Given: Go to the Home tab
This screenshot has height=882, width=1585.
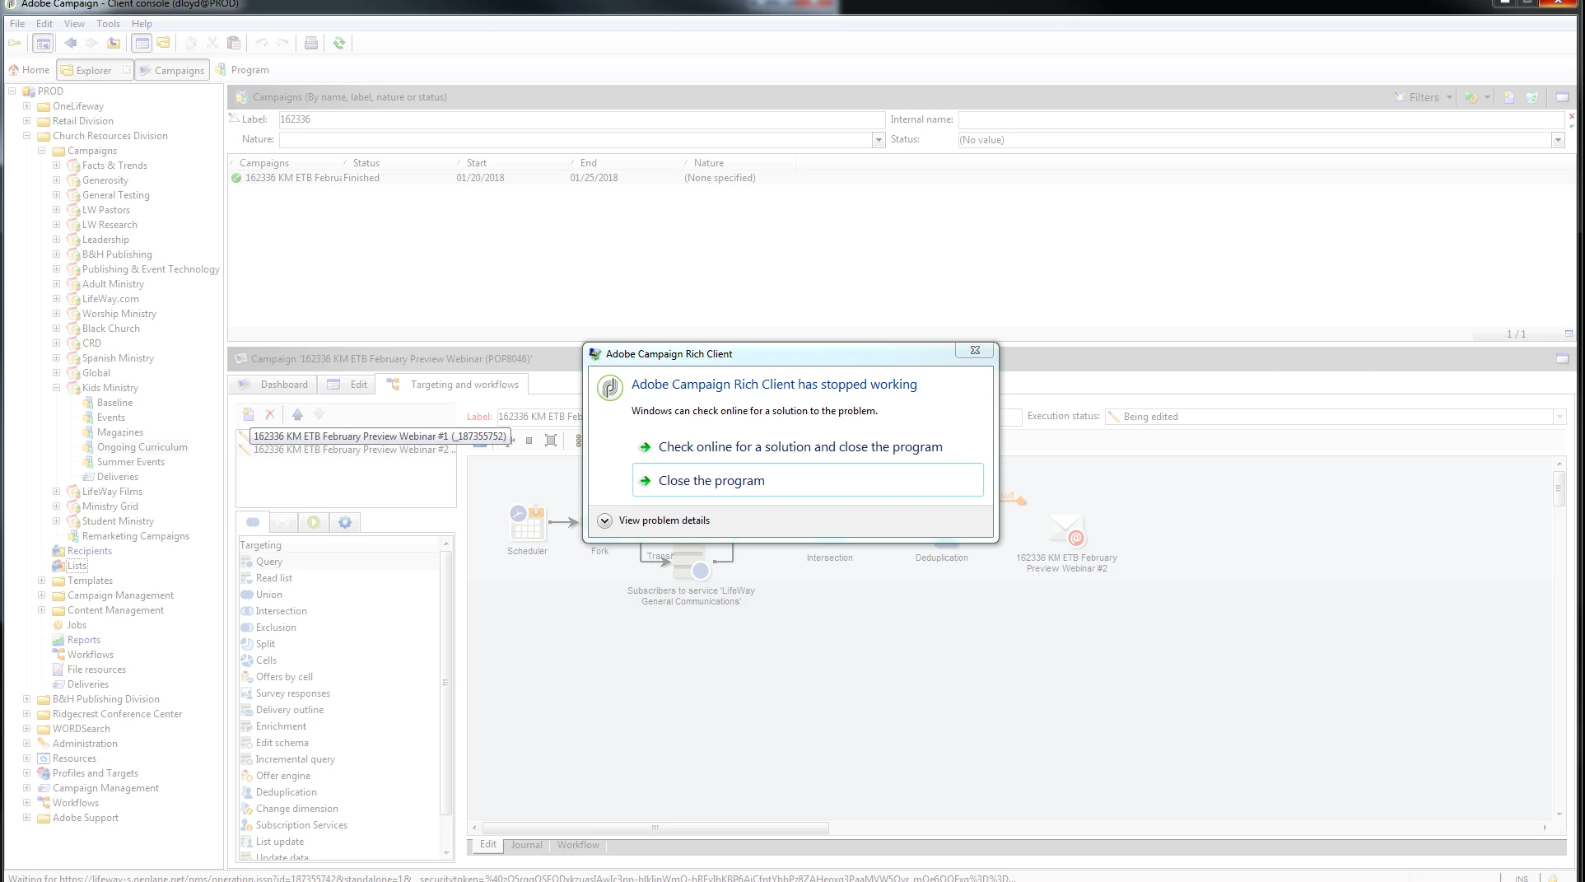Looking at the screenshot, I should tap(30, 70).
